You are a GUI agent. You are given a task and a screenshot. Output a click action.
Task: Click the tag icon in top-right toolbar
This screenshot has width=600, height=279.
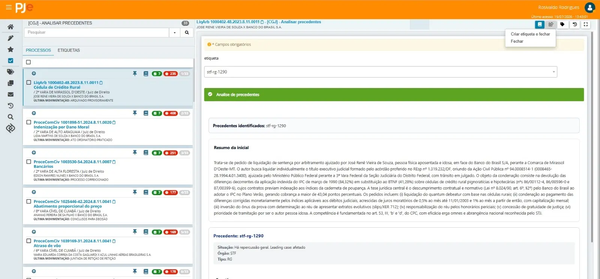tap(562, 24)
